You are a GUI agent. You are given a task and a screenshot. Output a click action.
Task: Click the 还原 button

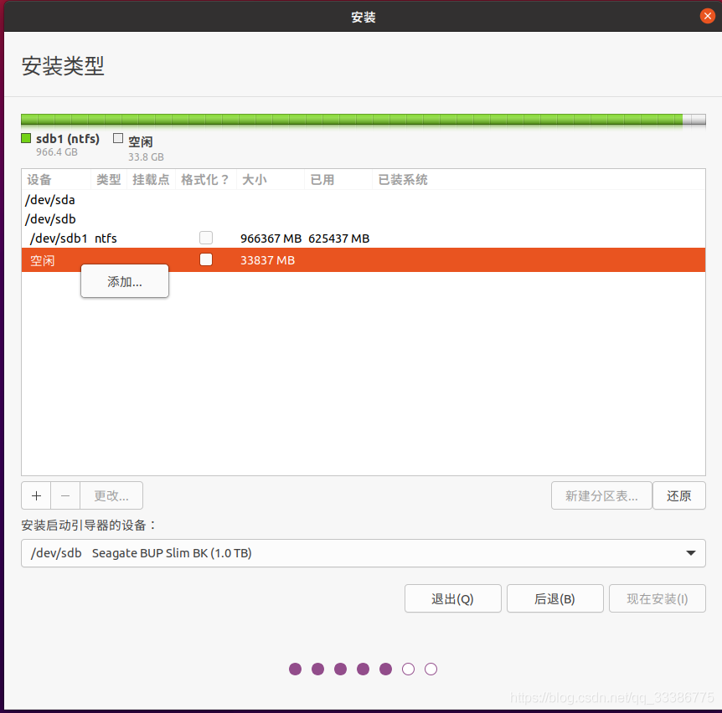coord(678,495)
